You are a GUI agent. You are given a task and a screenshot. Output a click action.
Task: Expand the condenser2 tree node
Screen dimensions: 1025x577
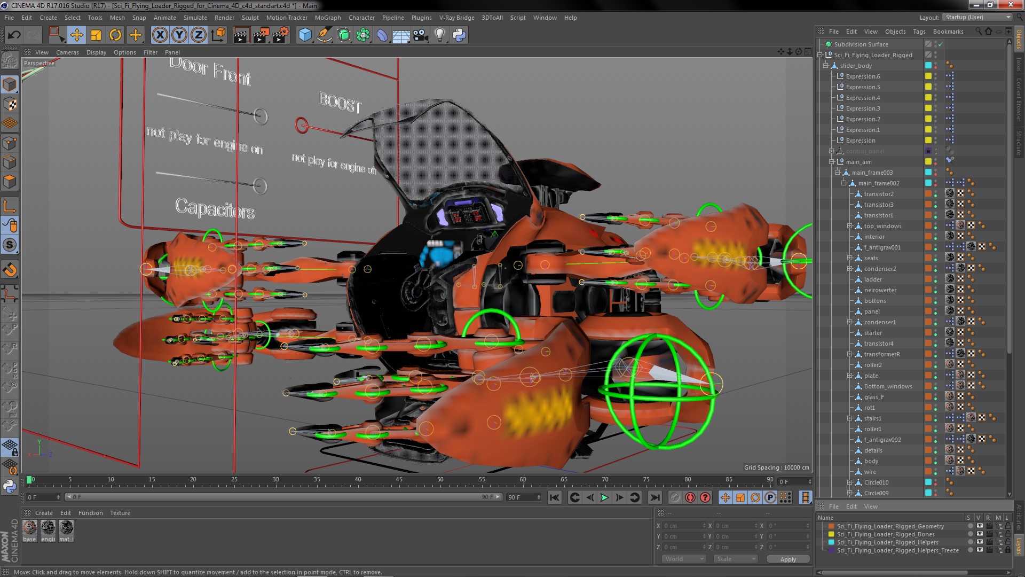849,269
